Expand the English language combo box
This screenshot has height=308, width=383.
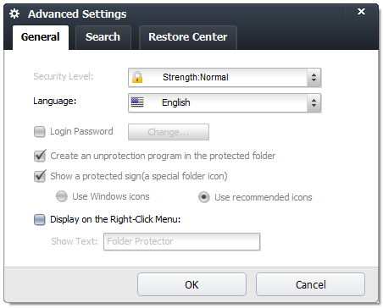click(x=225, y=102)
